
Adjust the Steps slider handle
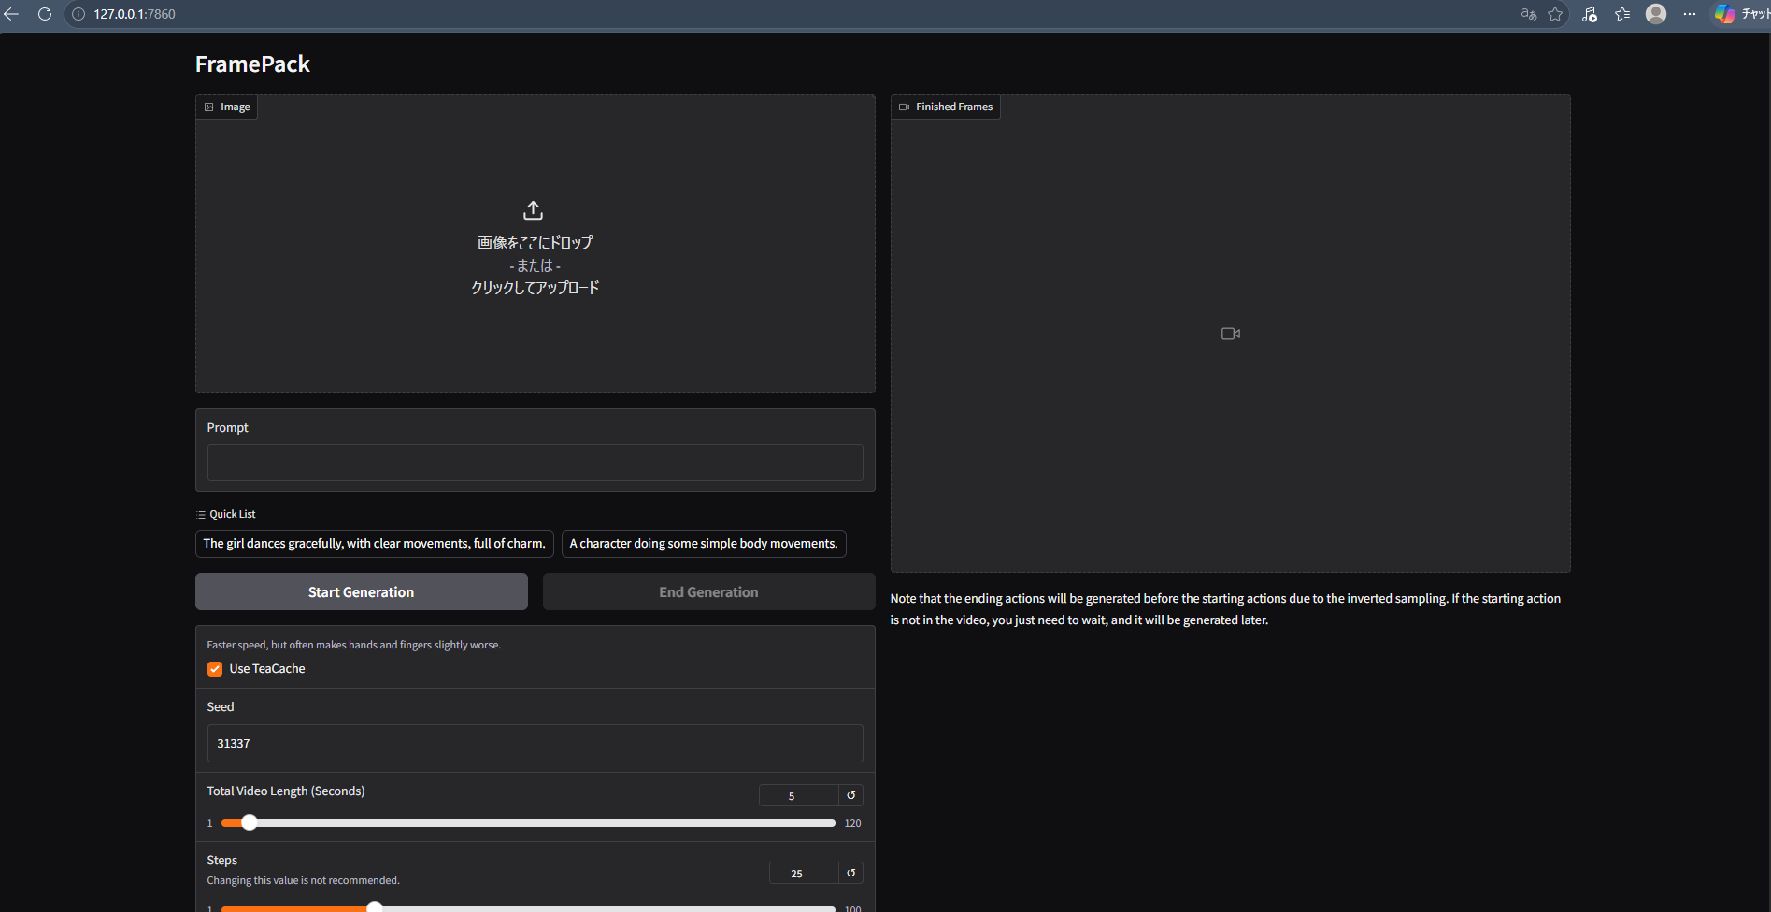tap(375, 906)
